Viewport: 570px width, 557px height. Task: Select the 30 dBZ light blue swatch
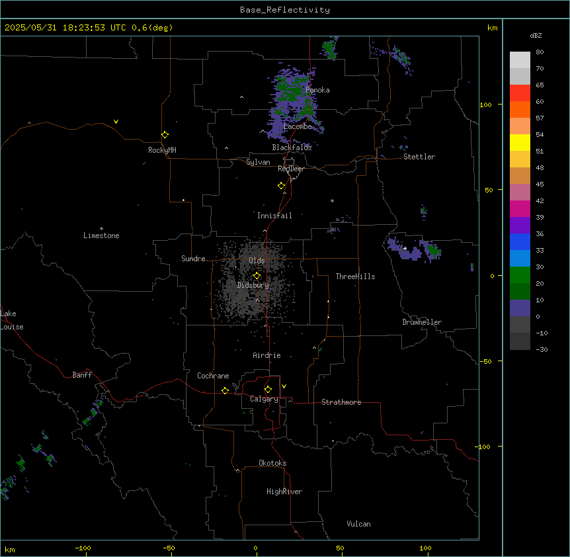tap(520, 258)
